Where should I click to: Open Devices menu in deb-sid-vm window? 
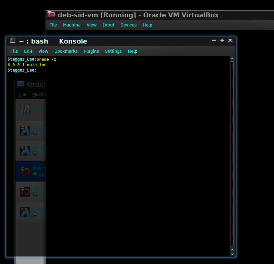(x=128, y=25)
